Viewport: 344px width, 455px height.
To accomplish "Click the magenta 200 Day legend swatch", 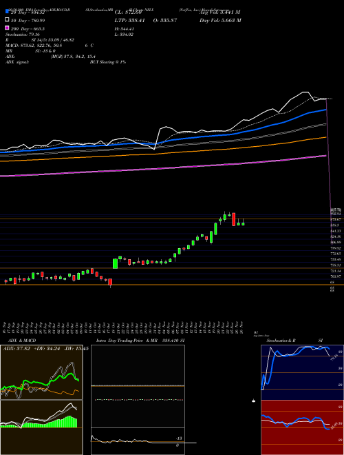I will (x=7, y=28).
